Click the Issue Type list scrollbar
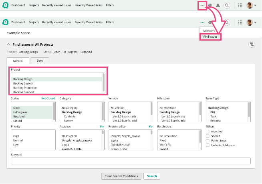Screen dimensions: 262x184 249,109
